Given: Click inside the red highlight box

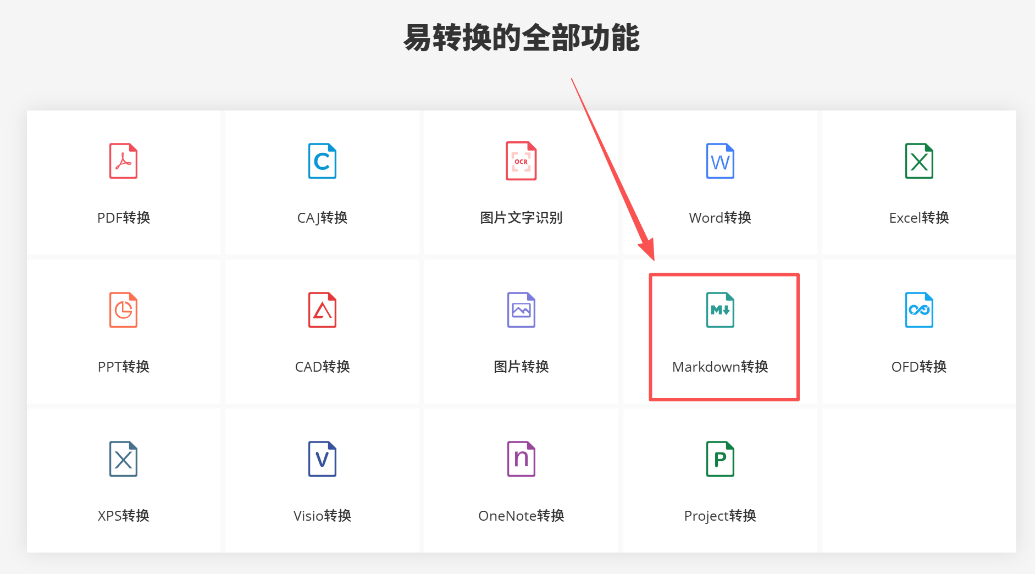Looking at the screenshot, I should click(x=723, y=335).
